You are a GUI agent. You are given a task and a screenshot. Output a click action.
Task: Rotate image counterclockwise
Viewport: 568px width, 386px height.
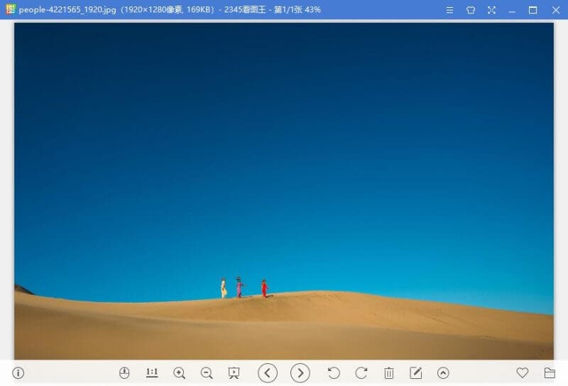334,372
